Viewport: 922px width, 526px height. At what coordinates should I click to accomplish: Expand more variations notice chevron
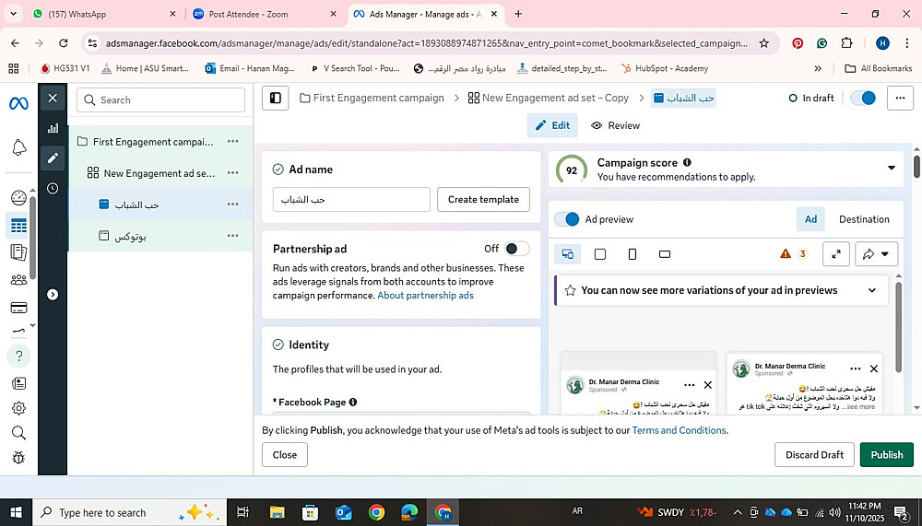tap(871, 290)
